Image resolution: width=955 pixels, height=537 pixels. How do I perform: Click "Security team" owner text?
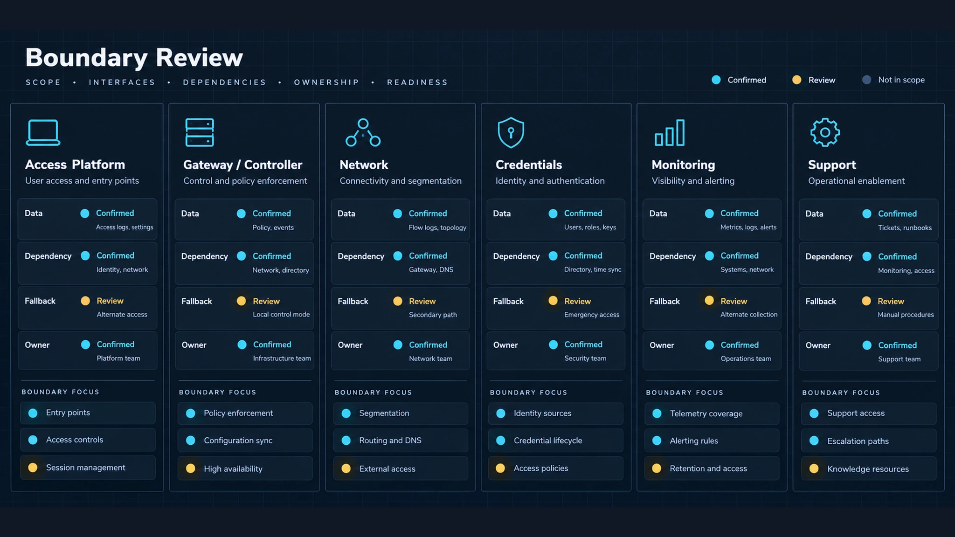[585, 358]
